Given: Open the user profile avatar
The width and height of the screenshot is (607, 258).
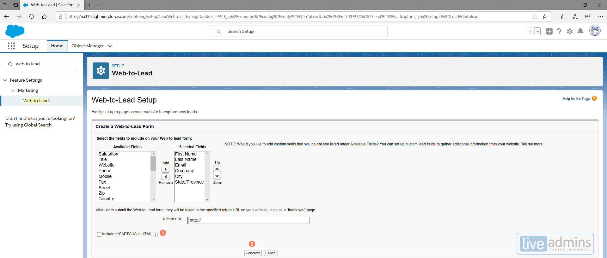Looking at the screenshot, I should tap(595, 31).
